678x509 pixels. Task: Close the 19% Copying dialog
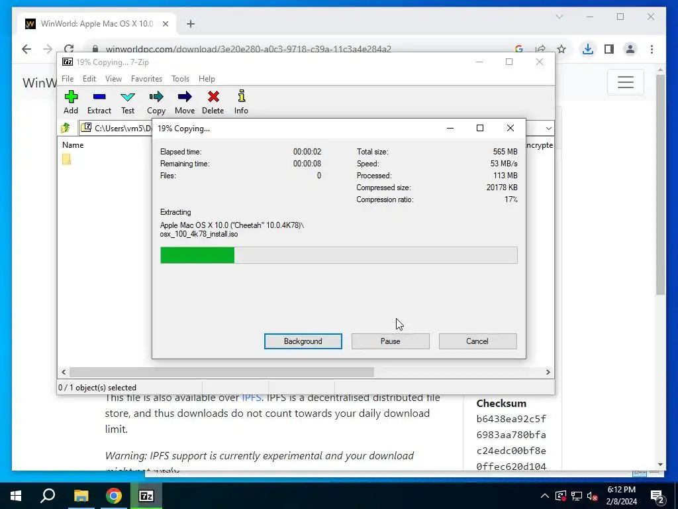tap(510, 128)
